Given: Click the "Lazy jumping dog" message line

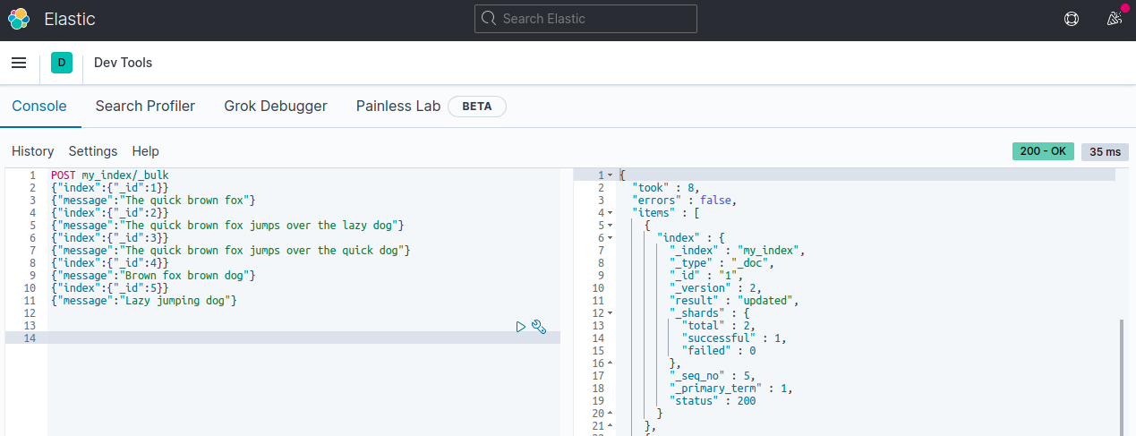Looking at the screenshot, I should [144, 301].
